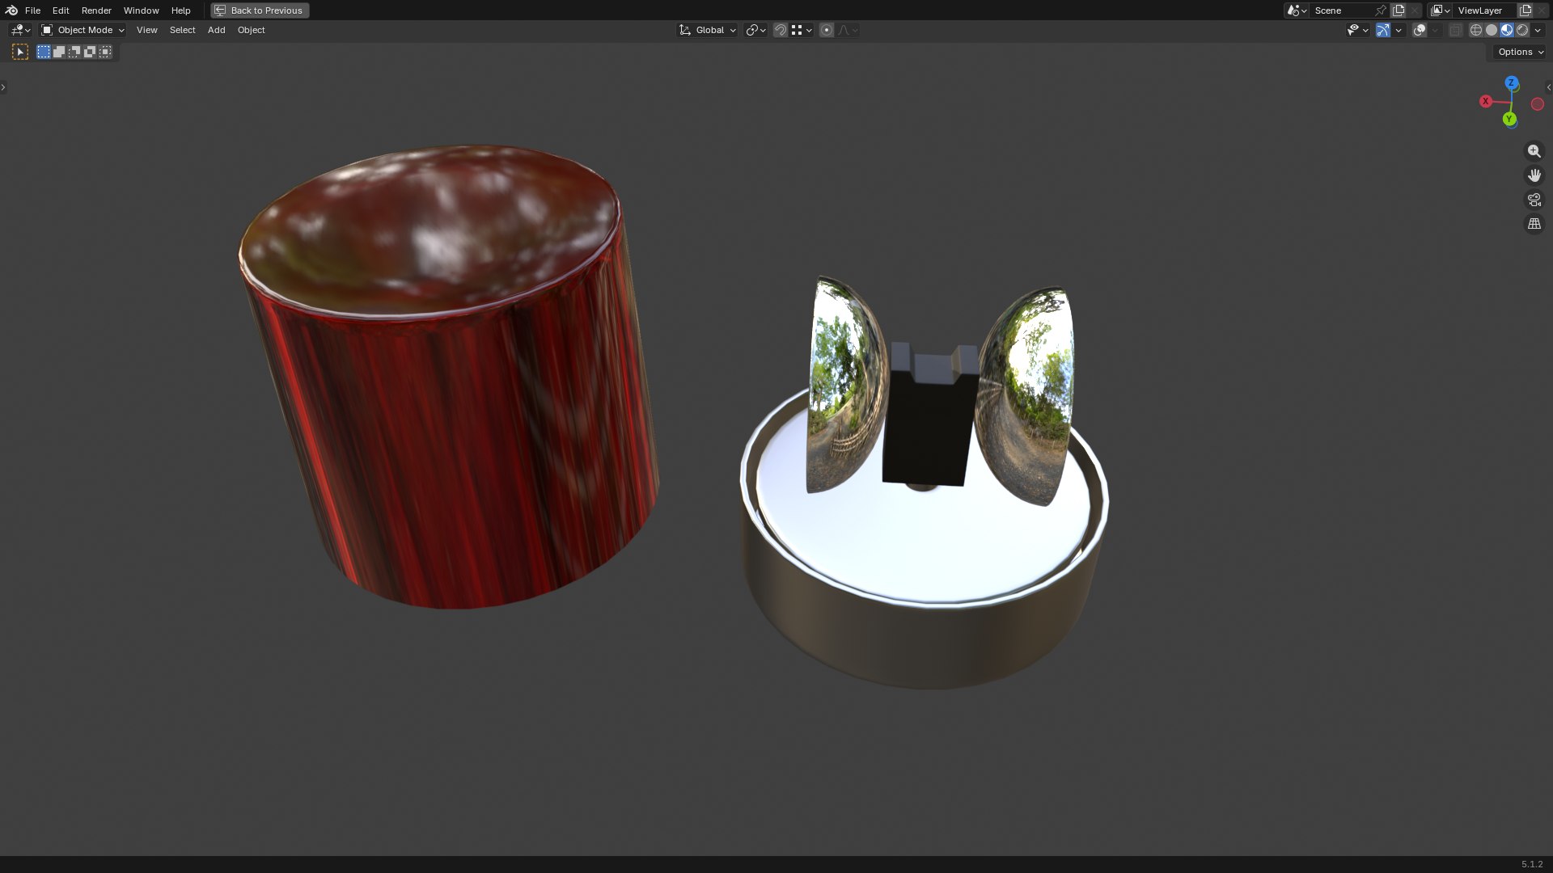
Task: Toggle the camera view icon
Action: [1534, 200]
